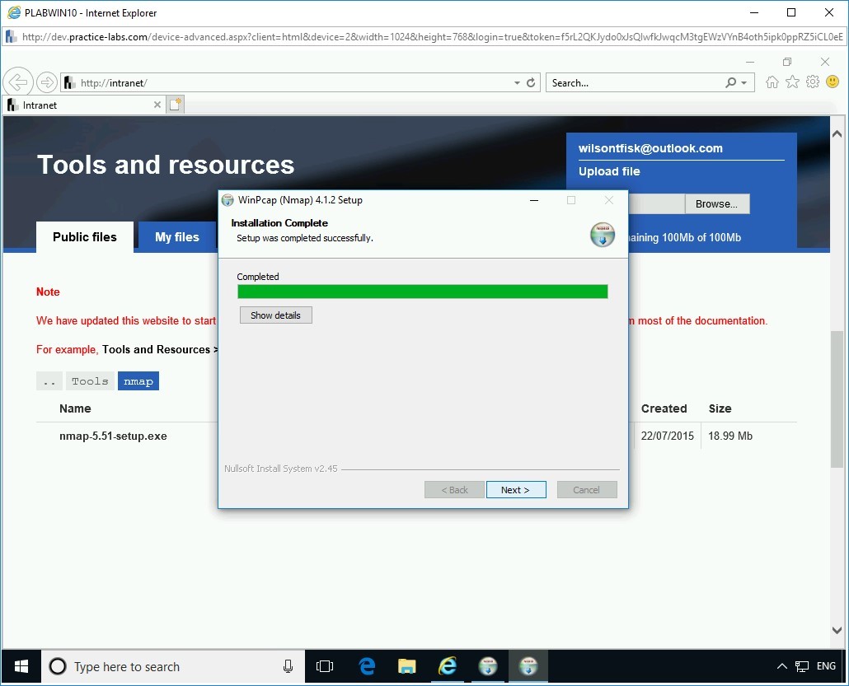The height and width of the screenshot is (686, 849).
Task: Click the microphone icon in the search box
Action: [x=287, y=666]
